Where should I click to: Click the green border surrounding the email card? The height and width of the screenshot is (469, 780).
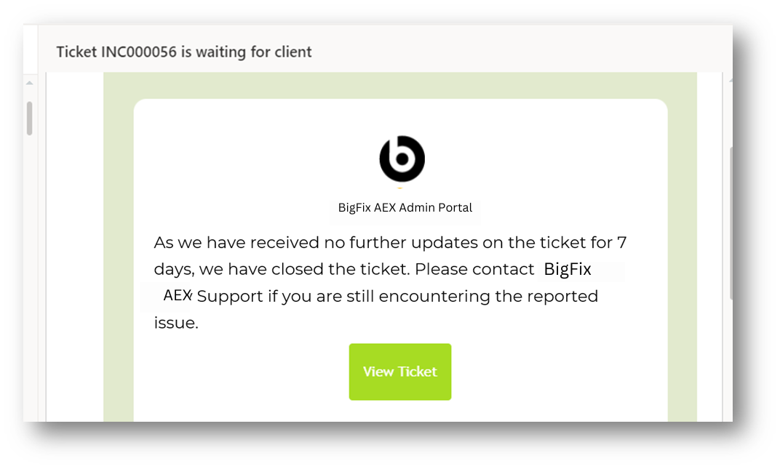click(120, 254)
